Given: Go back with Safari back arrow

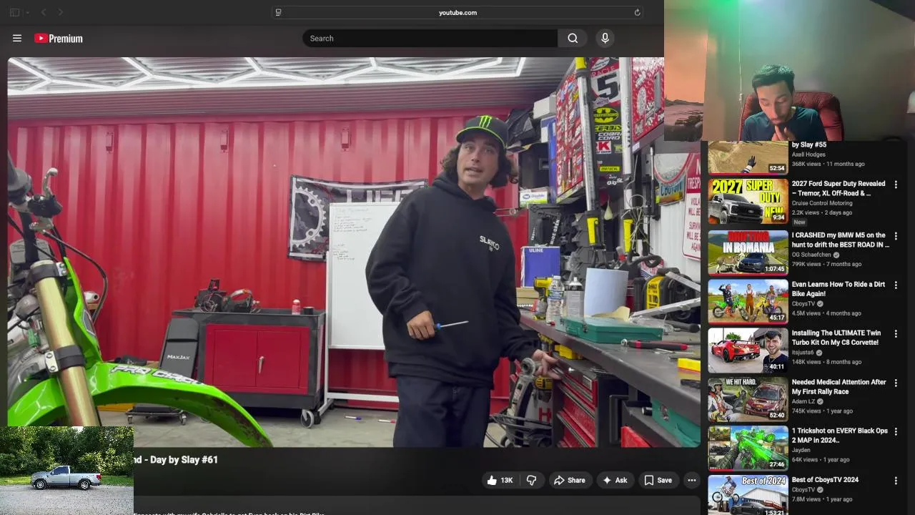Looking at the screenshot, I should pyautogui.click(x=44, y=12).
